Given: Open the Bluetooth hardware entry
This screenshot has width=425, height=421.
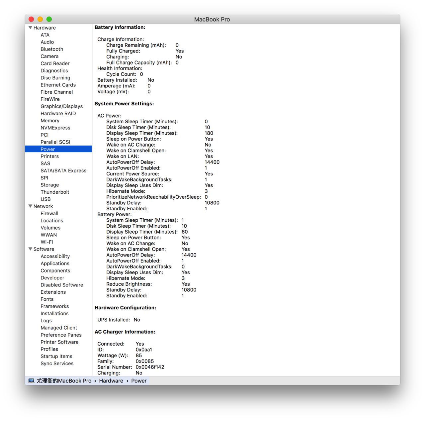Looking at the screenshot, I should click(52, 49).
